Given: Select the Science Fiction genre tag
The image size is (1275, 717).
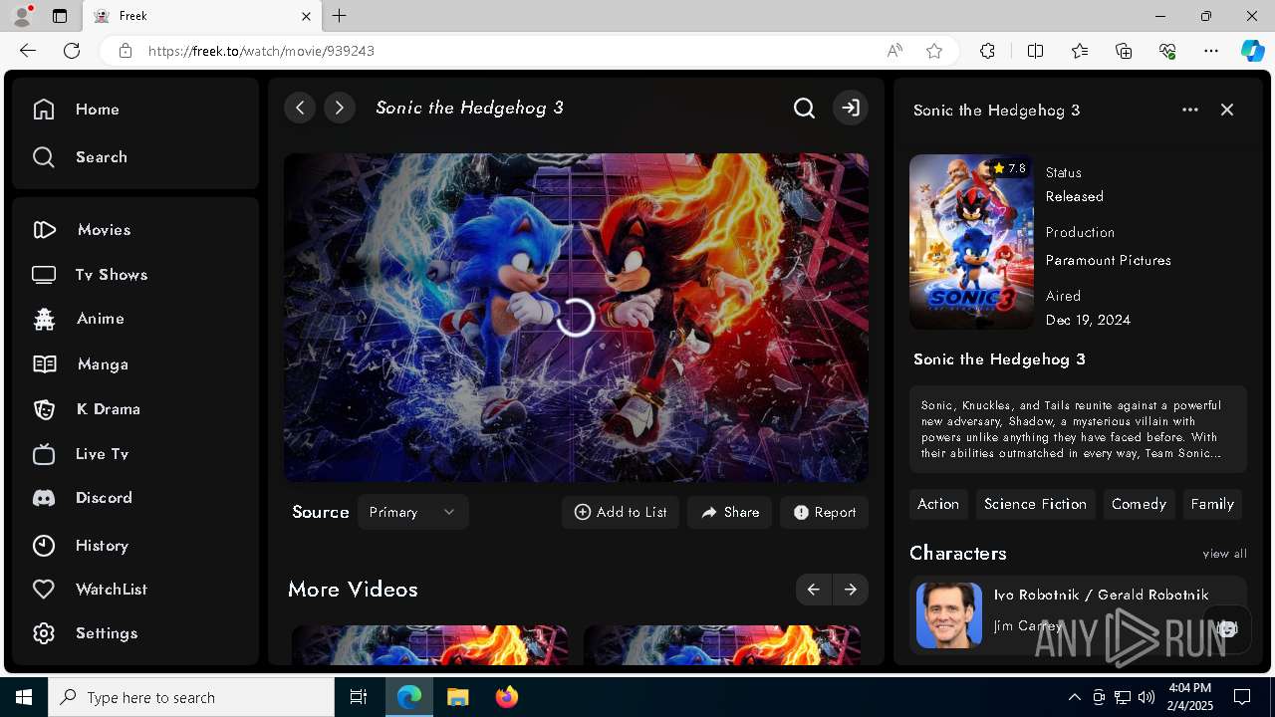Looking at the screenshot, I should click(x=1035, y=504).
